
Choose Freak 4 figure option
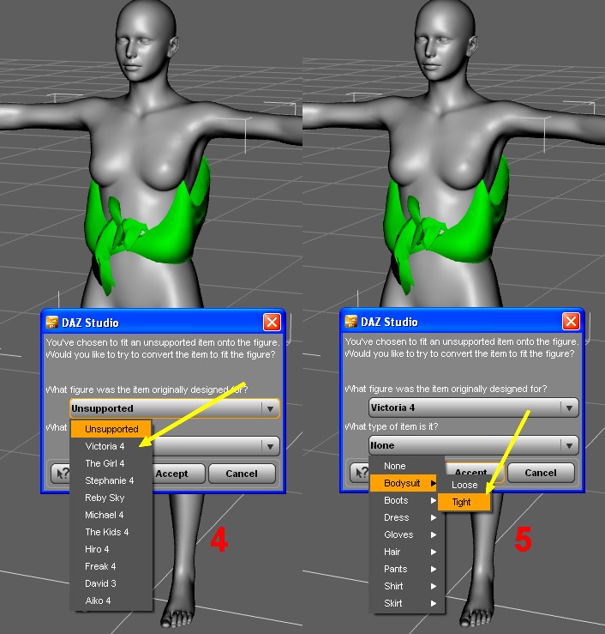tap(111, 566)
